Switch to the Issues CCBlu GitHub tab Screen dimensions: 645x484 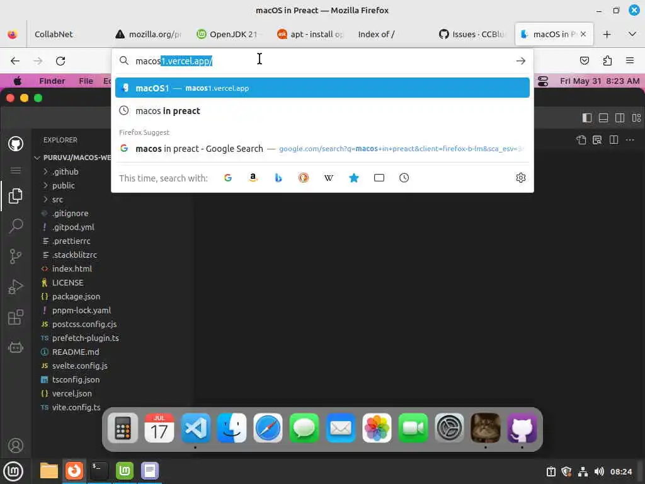472,34
